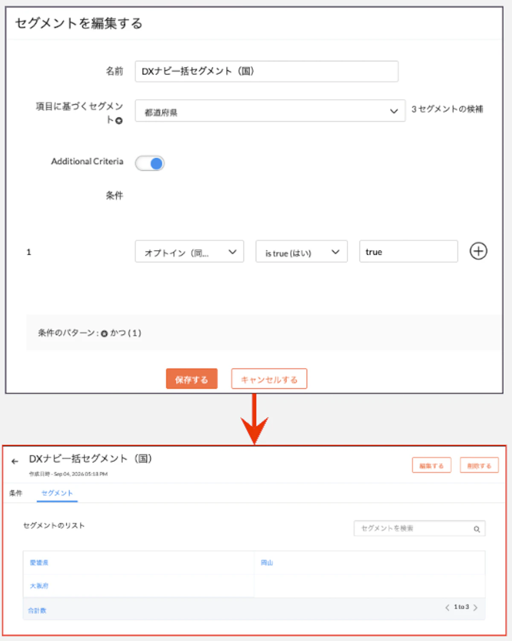Toggle the Additional Criteria switch

(150, 163)
